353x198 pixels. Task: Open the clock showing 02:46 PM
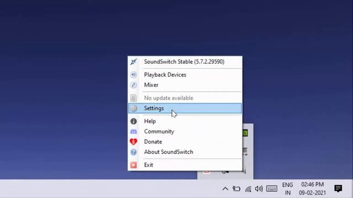(x=312, y=189)
